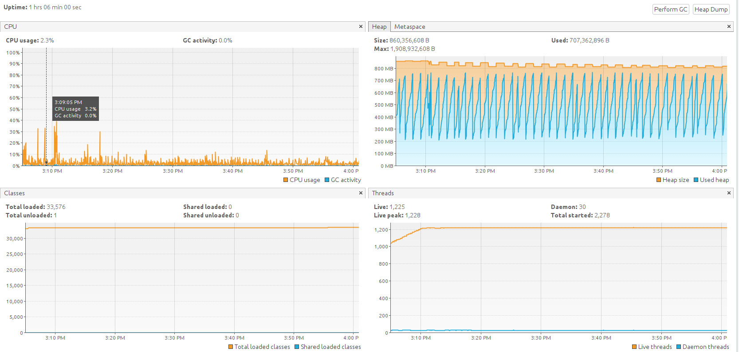
Task: Click the Perform GC button
Action: [x=671, y=9]
